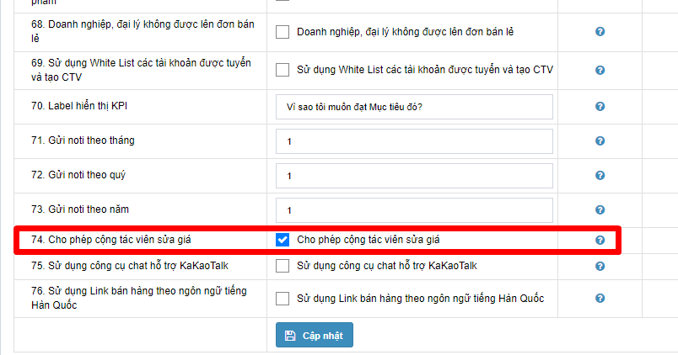Select the Gửi noti theo quý input field
Viewport: 678px width, 355px height.
click(x=414, y=176)
